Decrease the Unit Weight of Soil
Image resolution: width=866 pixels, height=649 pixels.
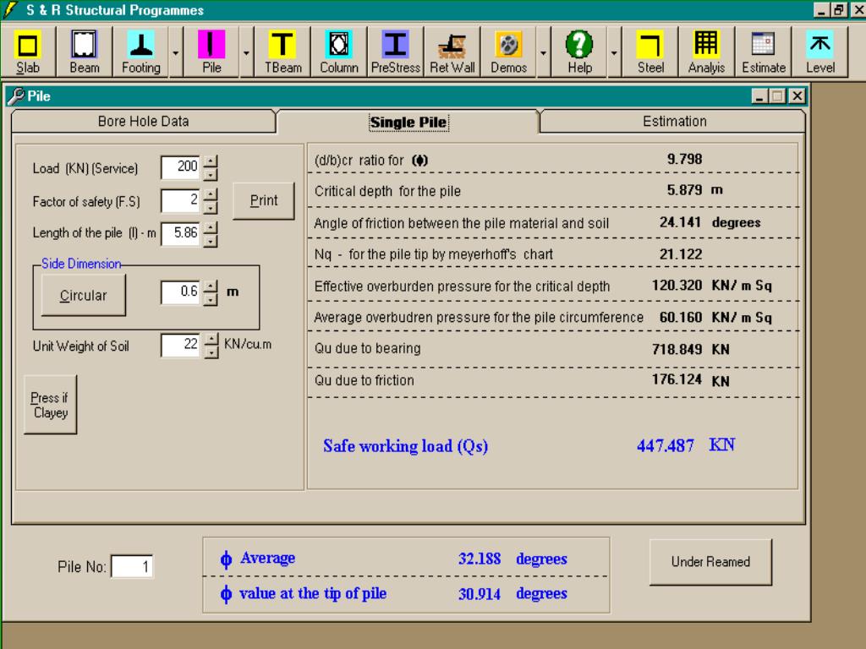pos(211,352)
